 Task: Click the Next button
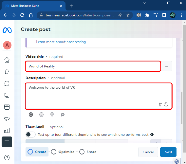coord(168,152)
